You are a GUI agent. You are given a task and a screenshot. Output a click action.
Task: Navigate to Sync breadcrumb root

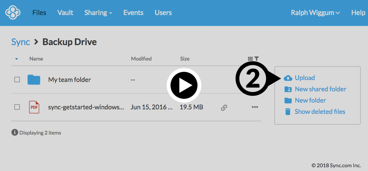(20, 42)
